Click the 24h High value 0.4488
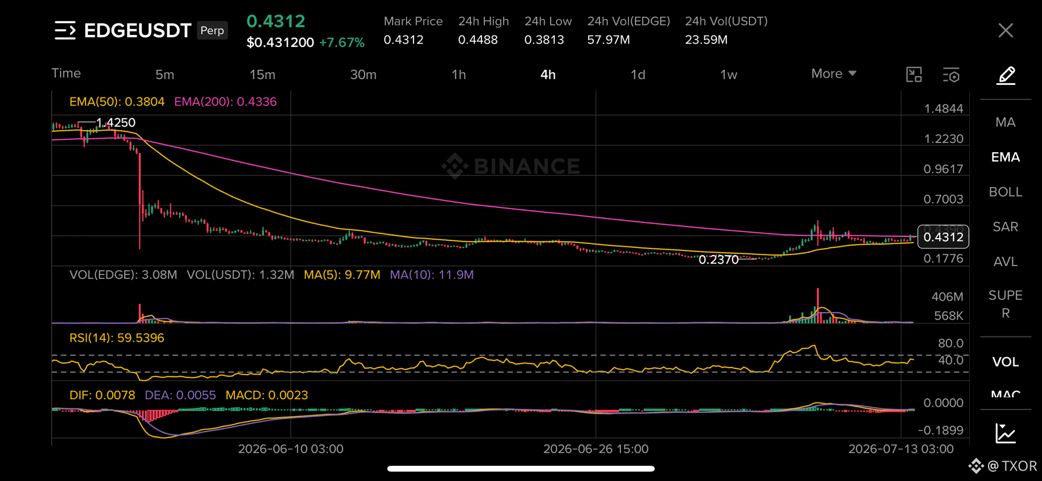Image resolution: width=1042 pixels, height=481 pixels. [477, 40]
